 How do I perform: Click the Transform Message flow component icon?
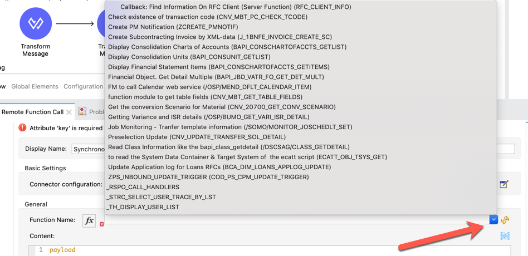[x=35, y=23]
